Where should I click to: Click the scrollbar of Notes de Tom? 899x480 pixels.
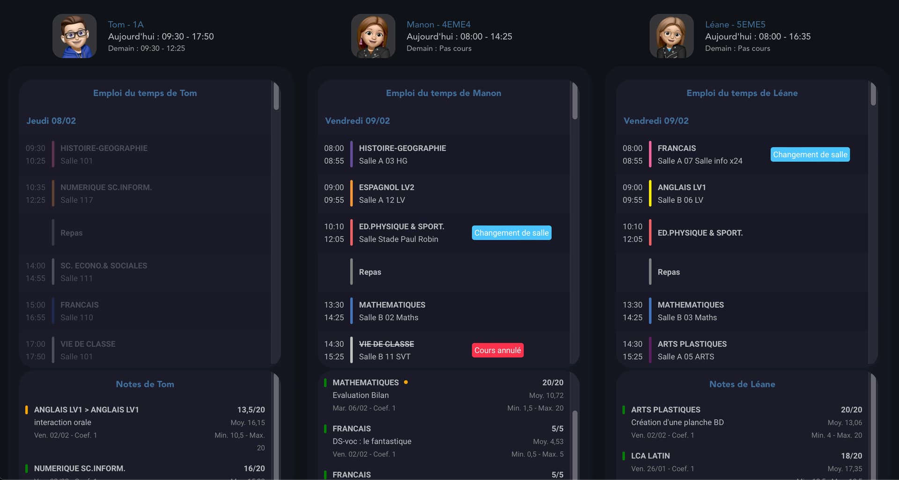(276, 426)
